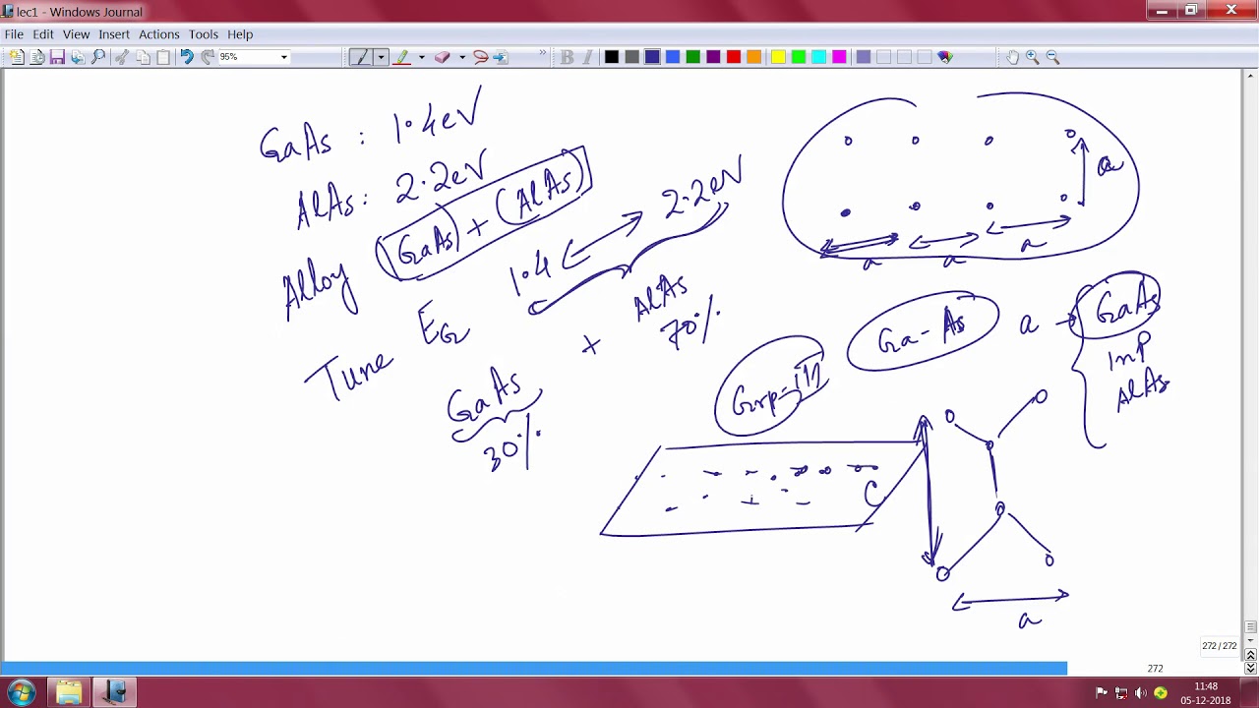
Task: Click the Redo arrow icon
Action: (208, 57)
